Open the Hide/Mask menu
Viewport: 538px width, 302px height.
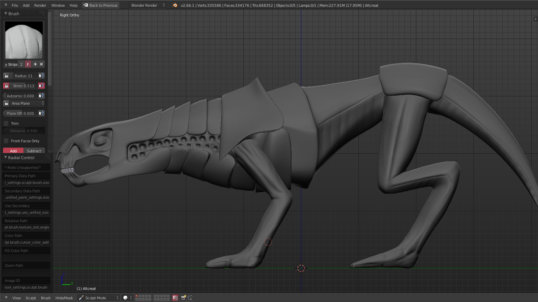click(64, 298)
